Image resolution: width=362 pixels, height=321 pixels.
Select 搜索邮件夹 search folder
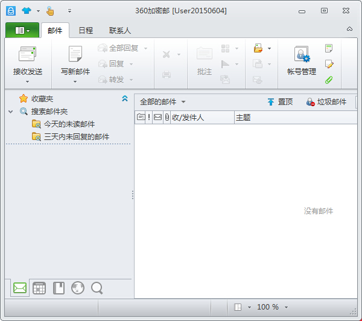click(49, 112)
